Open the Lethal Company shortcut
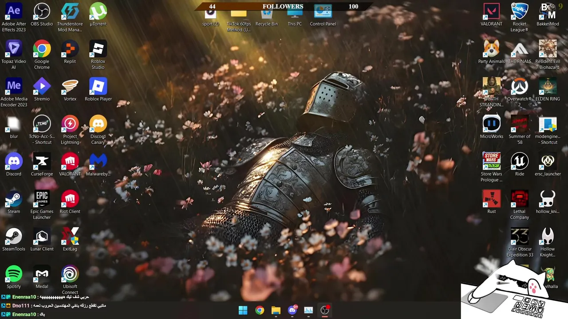The image size is (568, 319). [520, 199]
